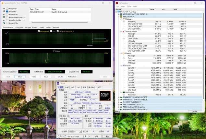The image size is (206, 139).
Task: Click the Stress CPU chip icon in AIDA64
Action: click(x=4, y=9)
